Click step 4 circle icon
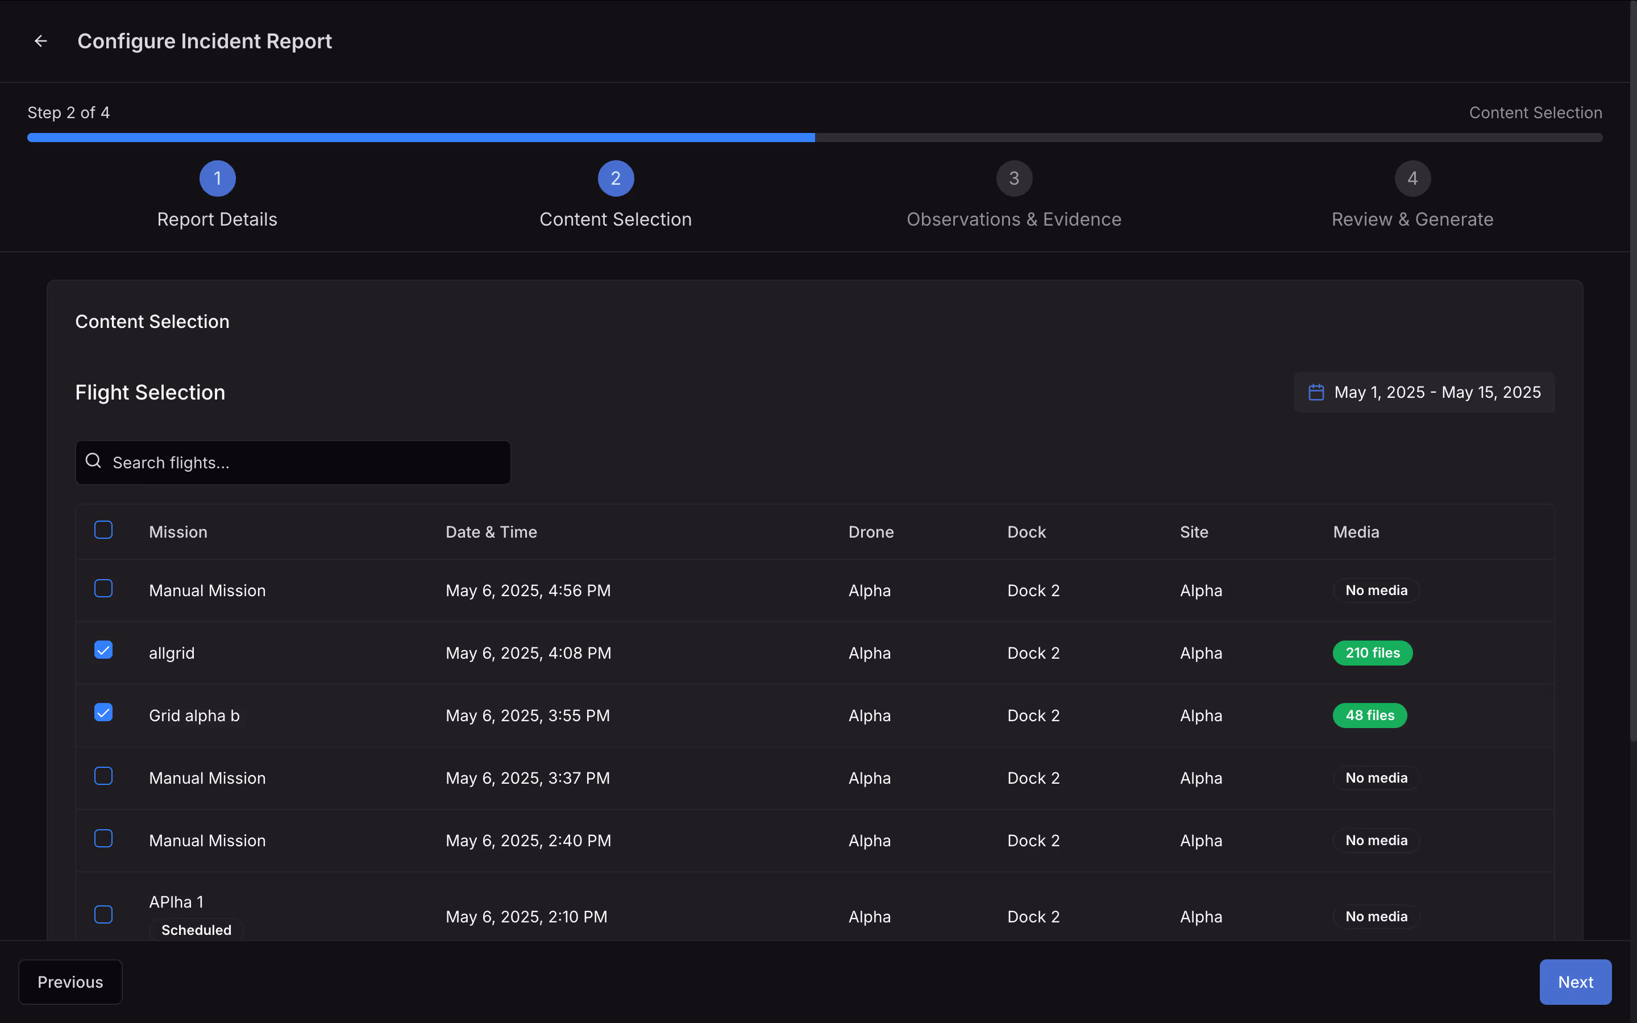Image resolution: width=1637 pixels, height=1023 pixels. [1412, 178]
